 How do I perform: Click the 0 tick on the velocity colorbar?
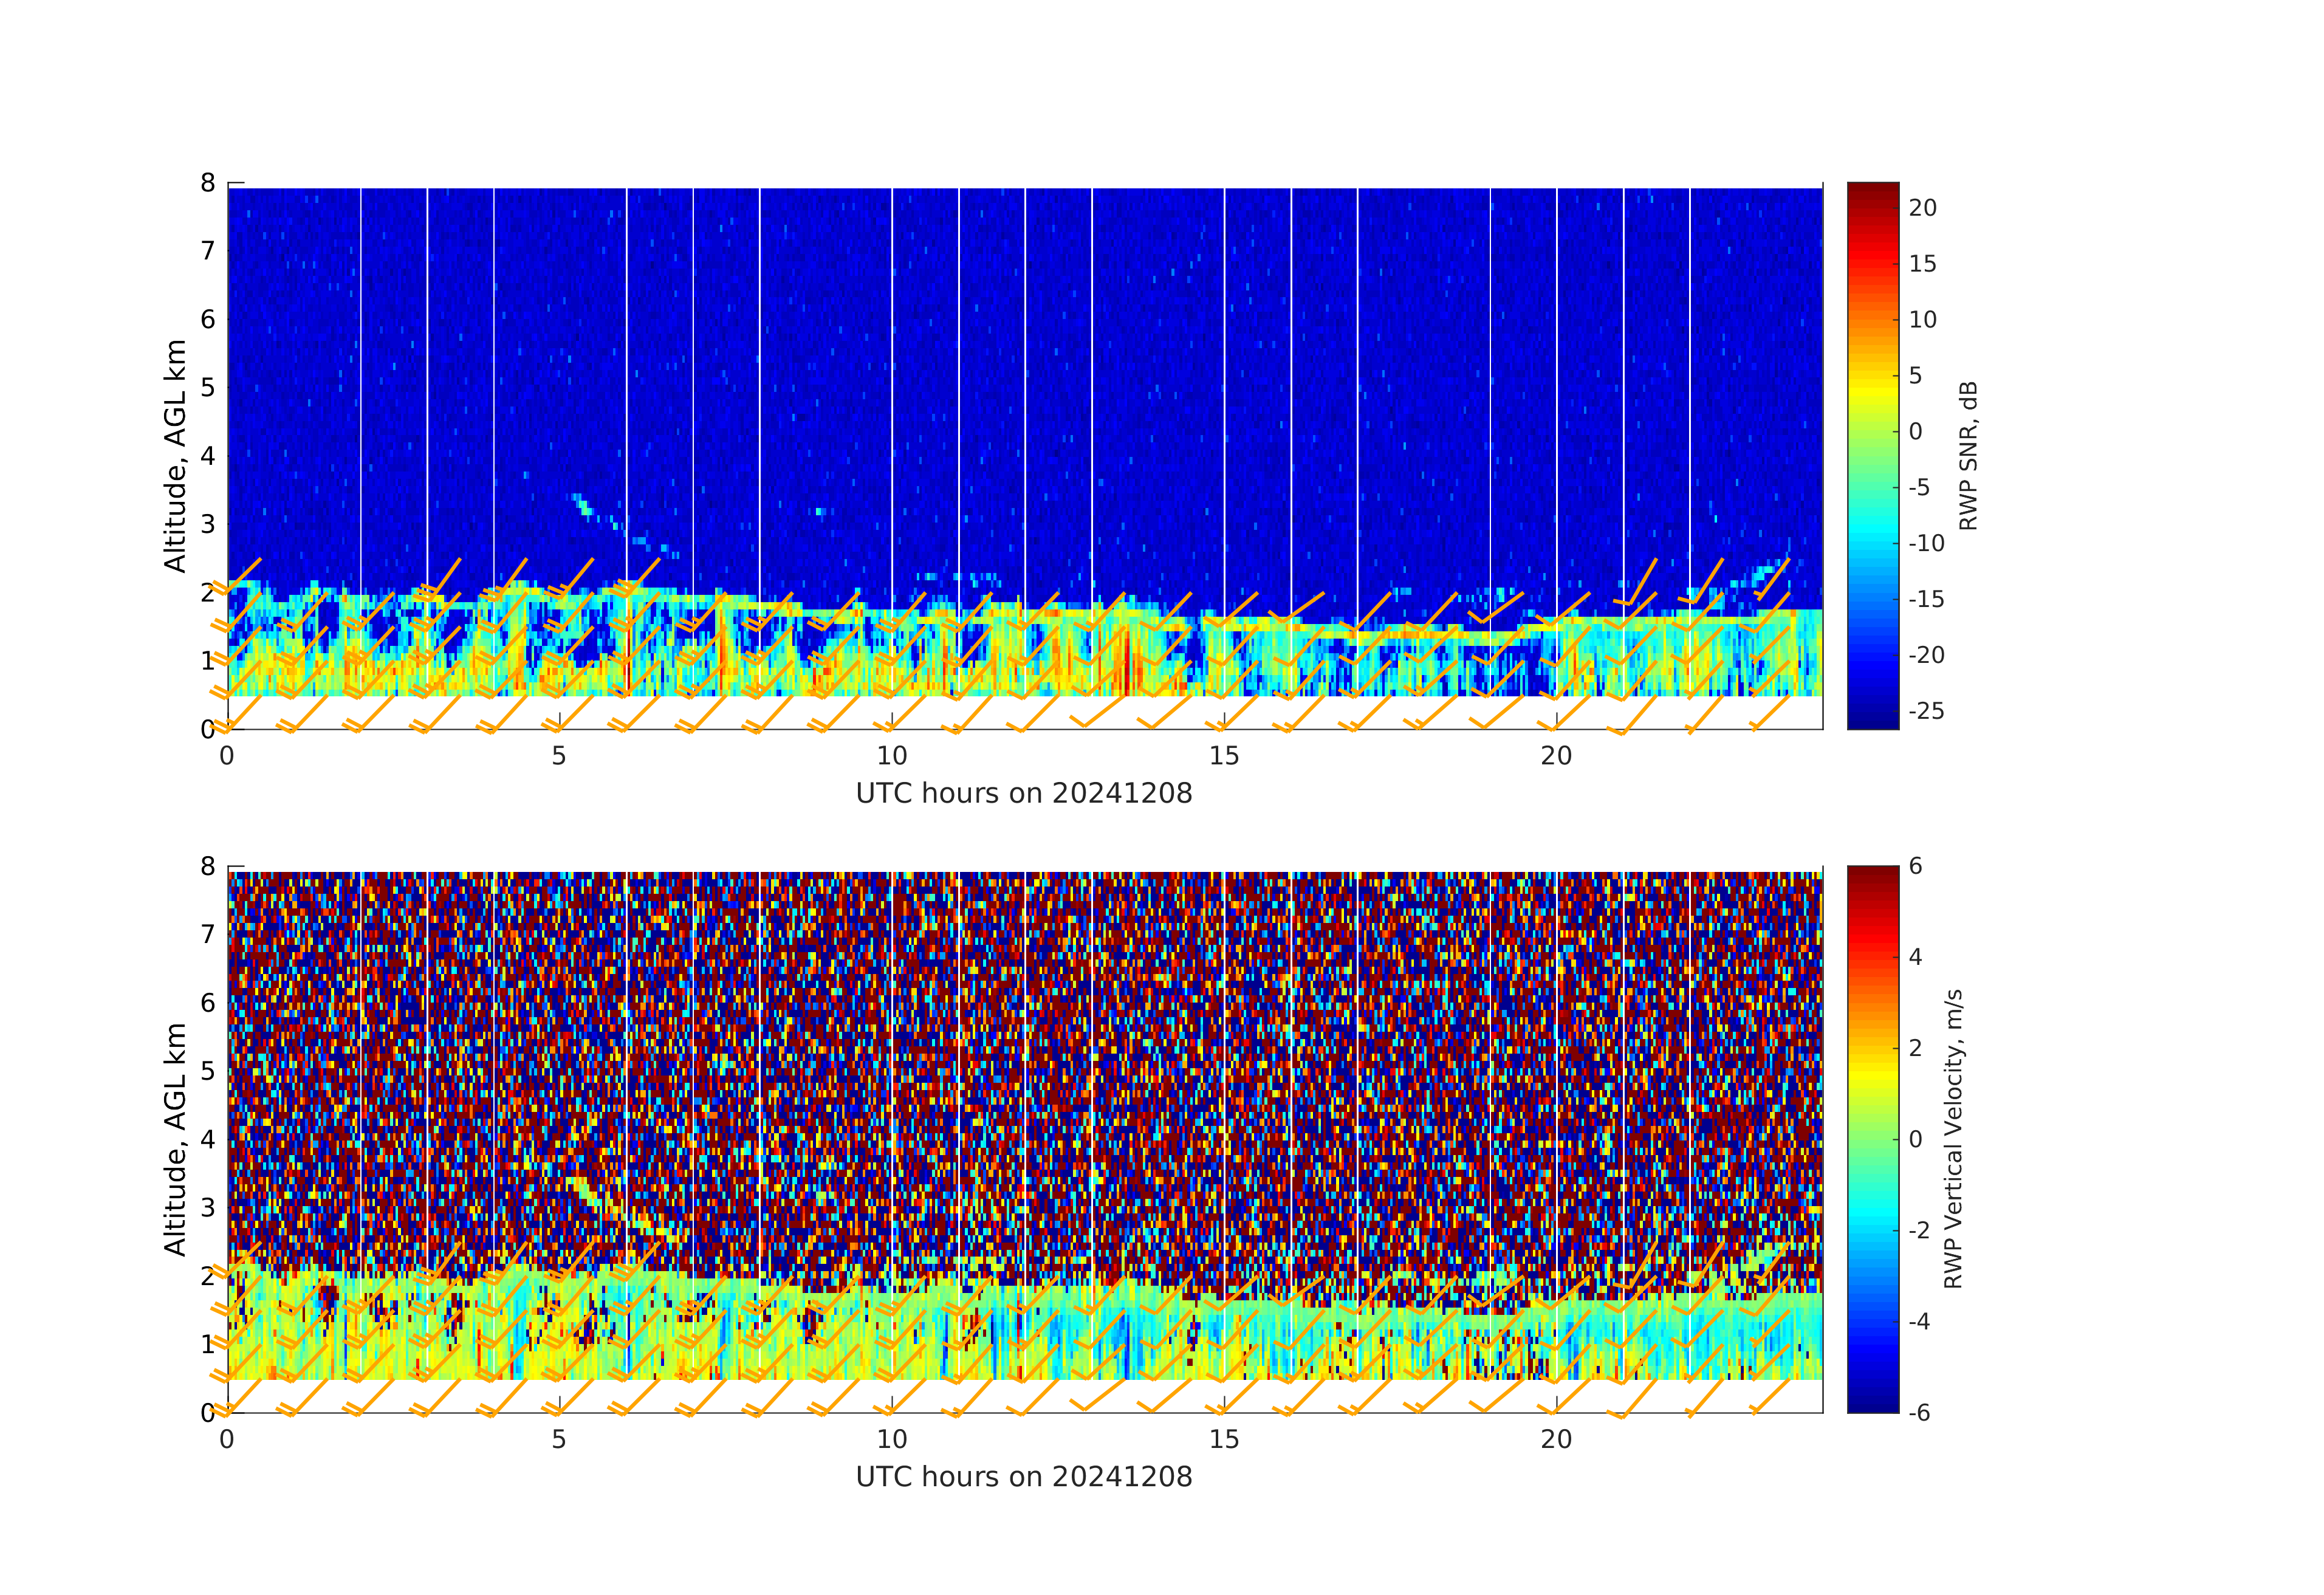[x=1915, y=1139]
